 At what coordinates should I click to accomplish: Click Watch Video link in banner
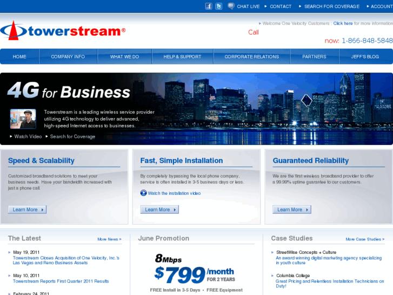click(x=28, y=136)
